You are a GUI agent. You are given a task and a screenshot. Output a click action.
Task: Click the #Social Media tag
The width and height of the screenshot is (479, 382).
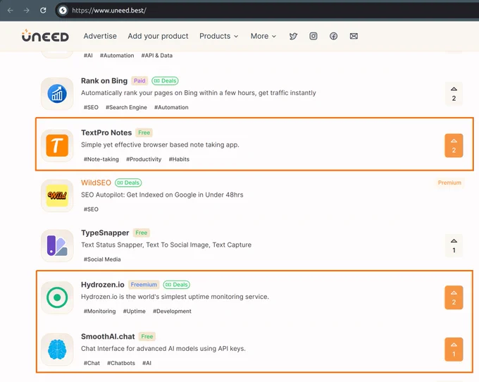(x=102, y=259)
